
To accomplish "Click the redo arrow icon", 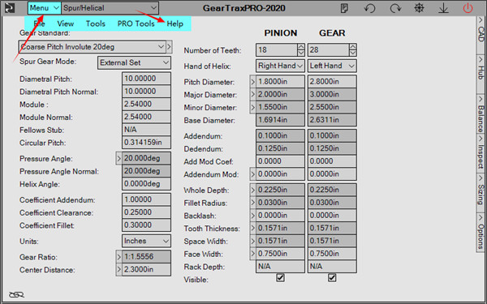I will [395, 8].
